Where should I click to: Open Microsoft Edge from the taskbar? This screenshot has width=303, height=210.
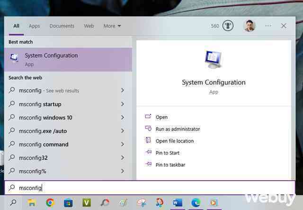(x=196, y=203)
